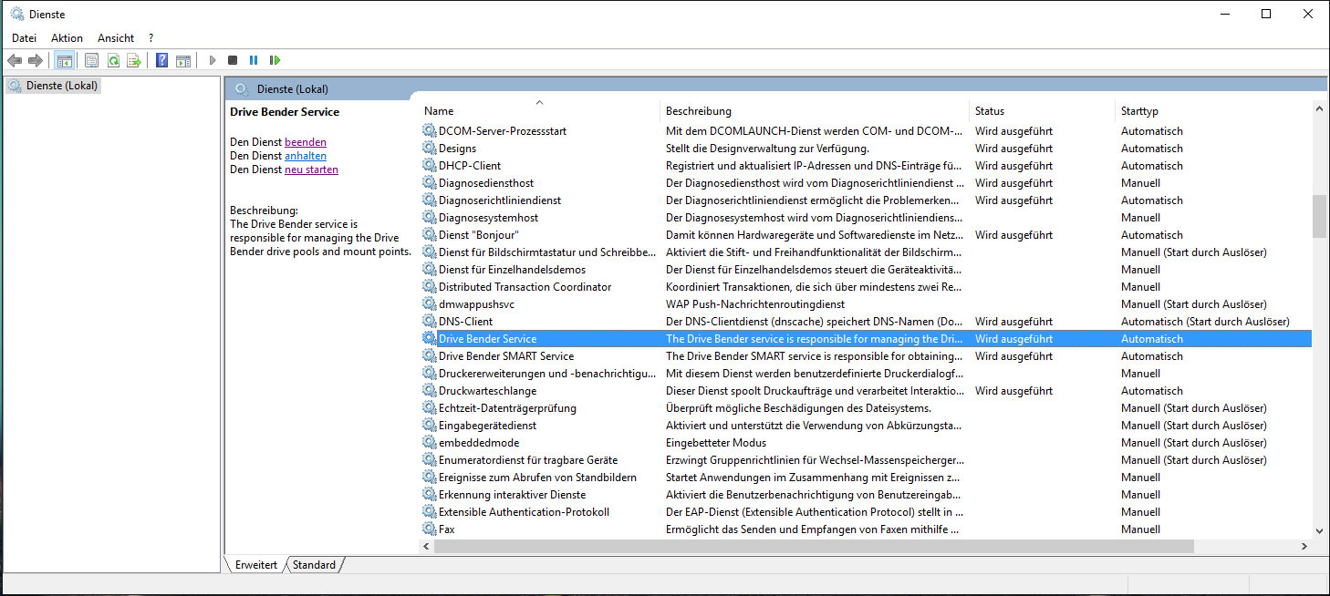The width and height of the screenshot is (1330, 596).
Task: Select Erkennung interaktiver Dienste service name
Action: (x=512, y=494)
